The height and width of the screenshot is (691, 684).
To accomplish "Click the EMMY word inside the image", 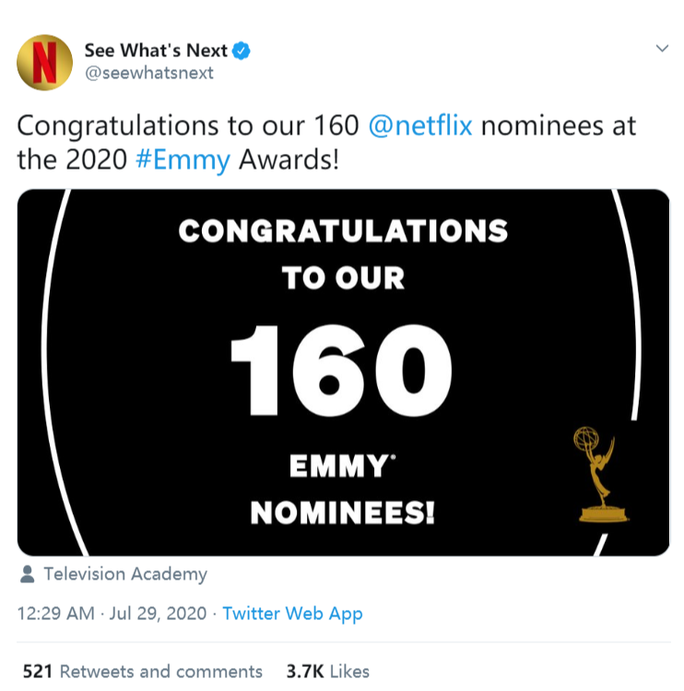I will coord(337,466).
